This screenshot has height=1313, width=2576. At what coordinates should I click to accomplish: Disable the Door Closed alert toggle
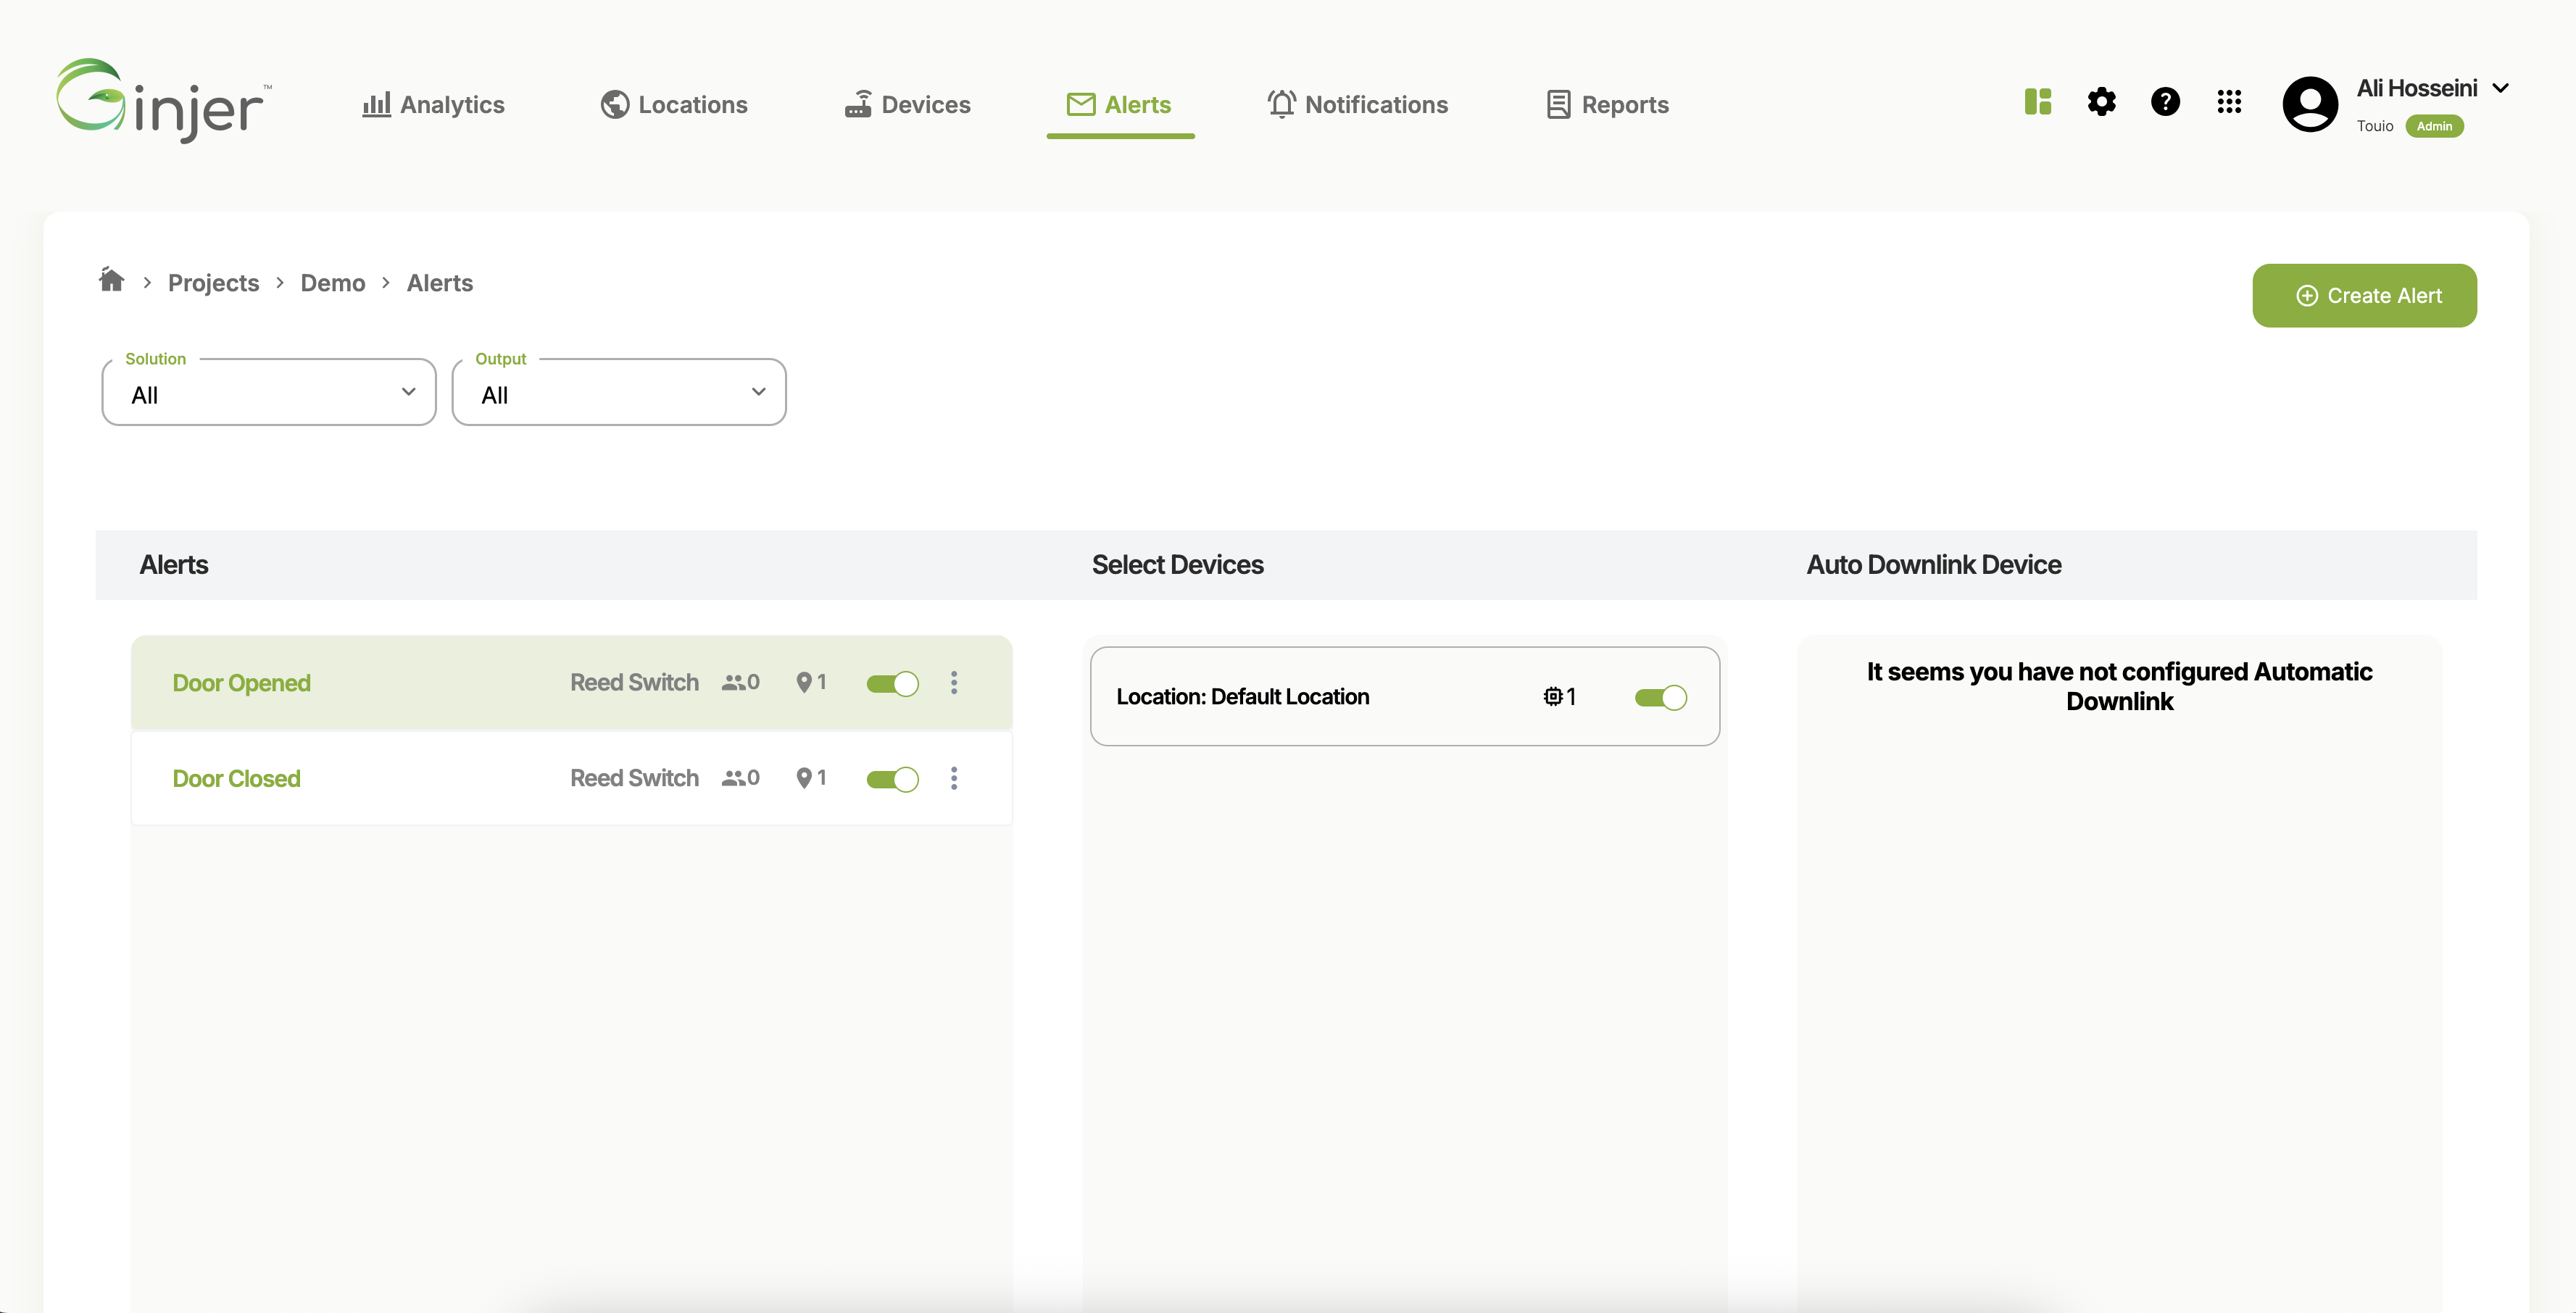coord(892,780)
